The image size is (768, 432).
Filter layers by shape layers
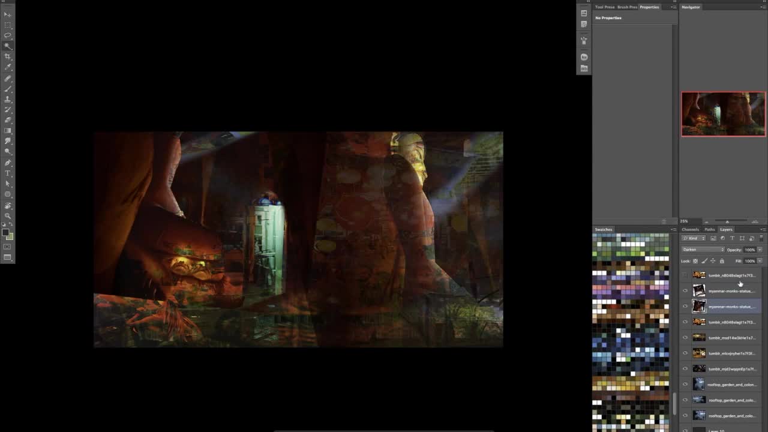pyautogui.click(x=742, y=238)
